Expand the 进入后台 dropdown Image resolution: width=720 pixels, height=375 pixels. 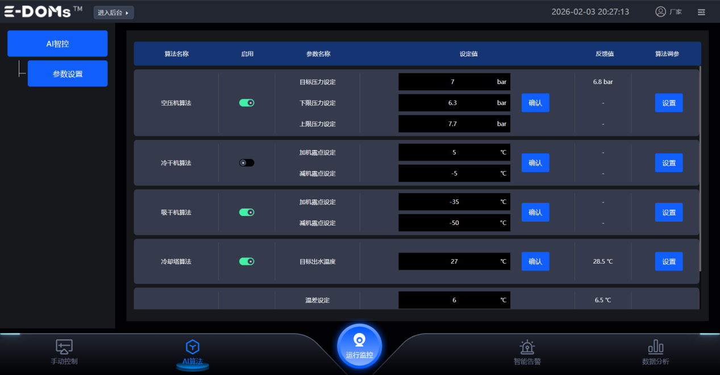[114, 13]
